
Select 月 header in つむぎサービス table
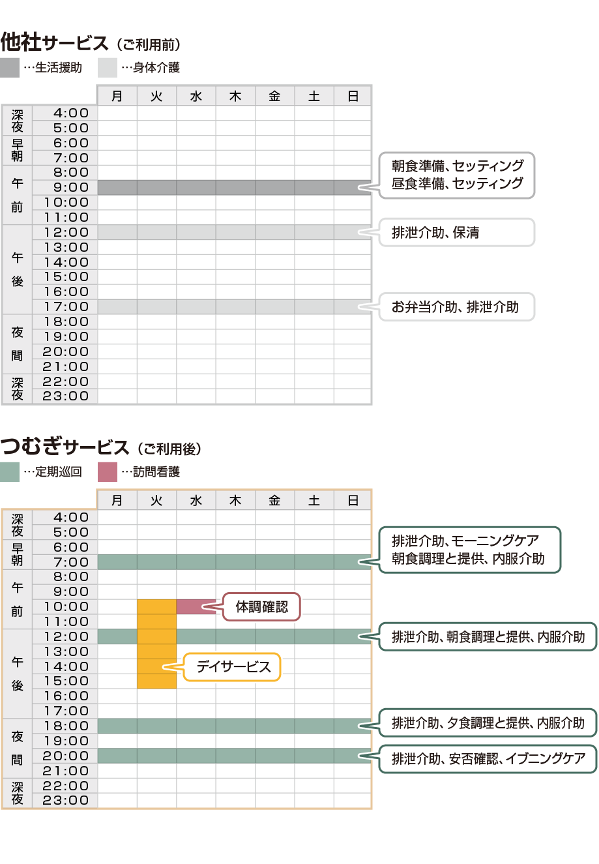[117, 500]
